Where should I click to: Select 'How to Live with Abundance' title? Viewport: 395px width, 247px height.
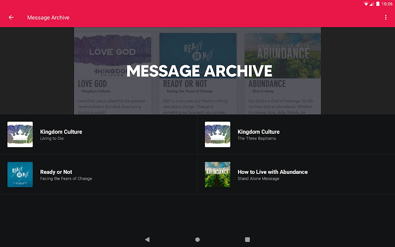(x=273, y=172)
